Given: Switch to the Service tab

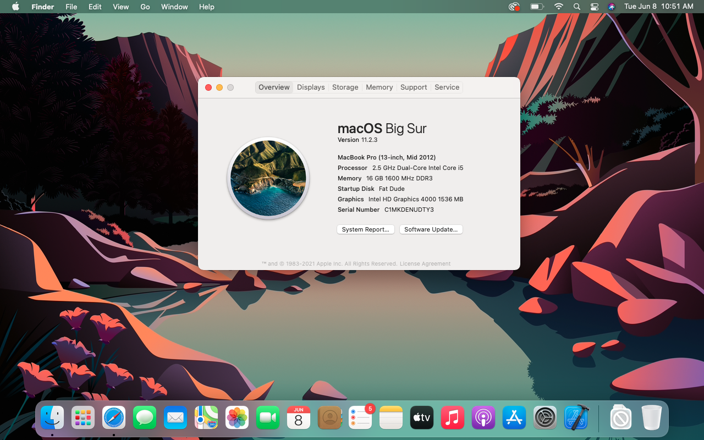Looking at the screenshot, I should tap(447, 87).
